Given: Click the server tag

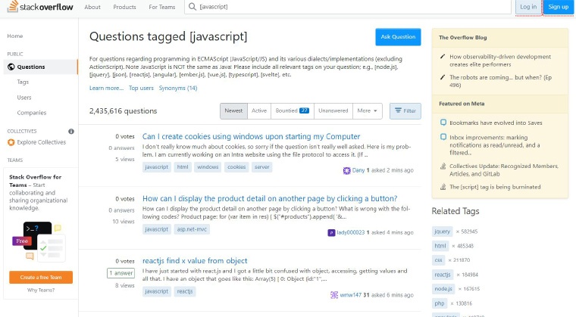Looking at the screenshot, I should point(262,167).
